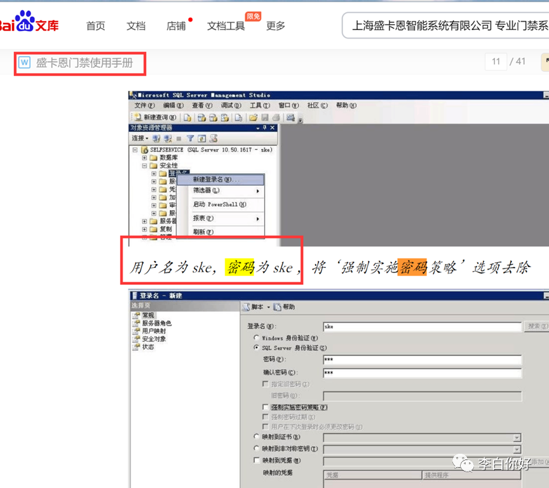This screenshot has height=488, width=549.
Task: Open the 文件(F) menu in SSMS
Action: [x=145, y=105]
